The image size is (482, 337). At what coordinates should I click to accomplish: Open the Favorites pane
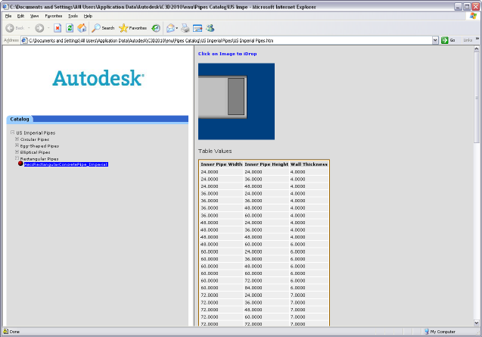[133, 28]
